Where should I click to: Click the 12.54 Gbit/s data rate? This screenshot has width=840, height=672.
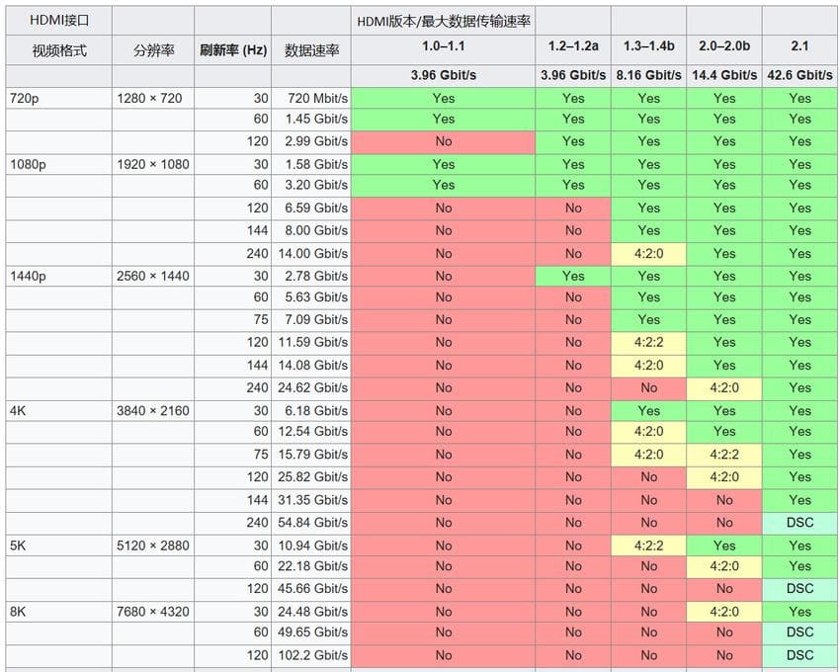[311, 432]
